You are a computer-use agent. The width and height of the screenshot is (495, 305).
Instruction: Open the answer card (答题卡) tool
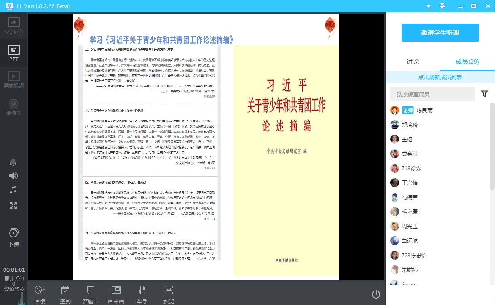[91, 295]
